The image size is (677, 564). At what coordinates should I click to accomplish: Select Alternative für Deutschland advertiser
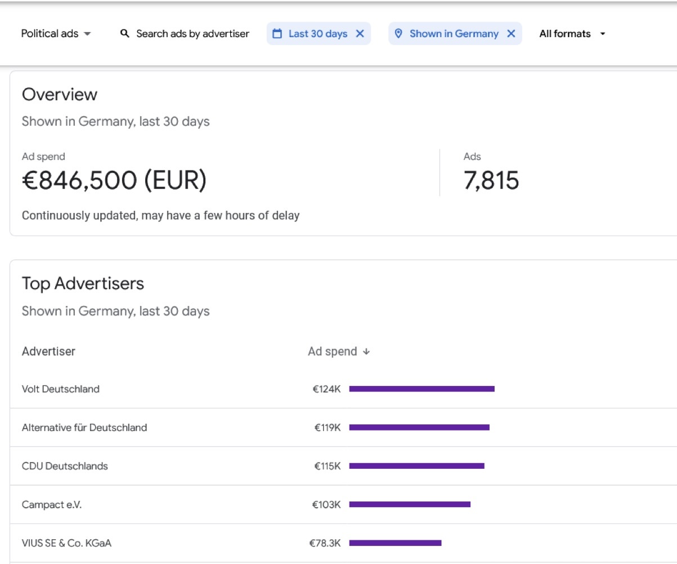click(x=84, y=428)
